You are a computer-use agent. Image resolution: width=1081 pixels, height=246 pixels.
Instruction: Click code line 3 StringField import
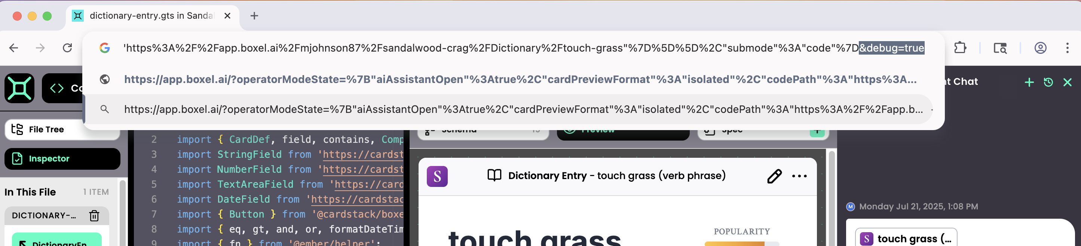click(290, 154)
